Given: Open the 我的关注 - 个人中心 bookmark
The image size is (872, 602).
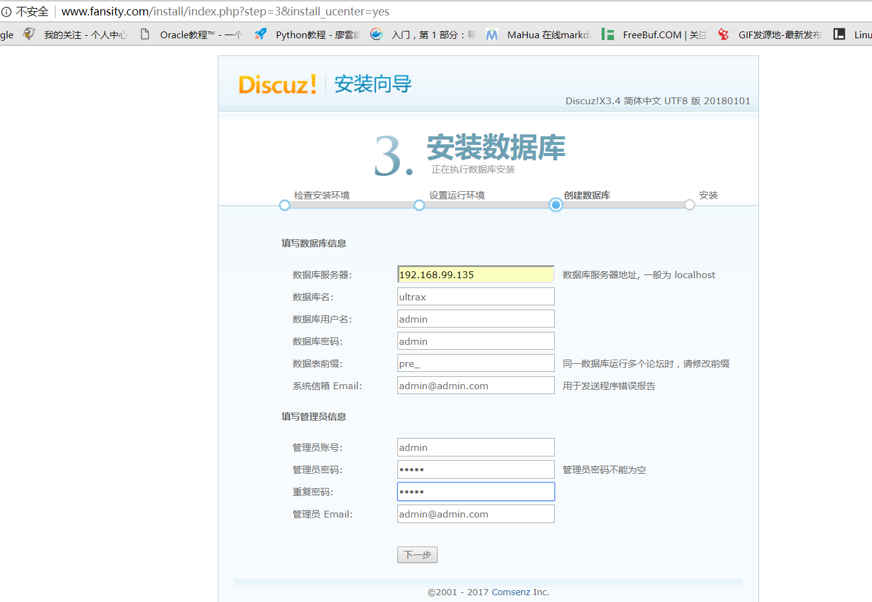Looking at the screenshot, I should tap(86, 35).
